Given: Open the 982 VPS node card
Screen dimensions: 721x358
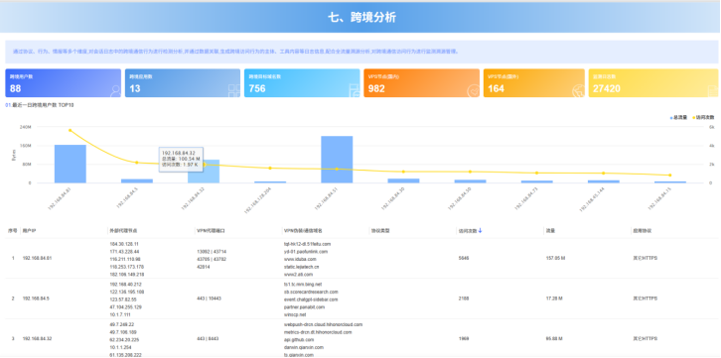Looking at the screenshot, I should [422, 83].
